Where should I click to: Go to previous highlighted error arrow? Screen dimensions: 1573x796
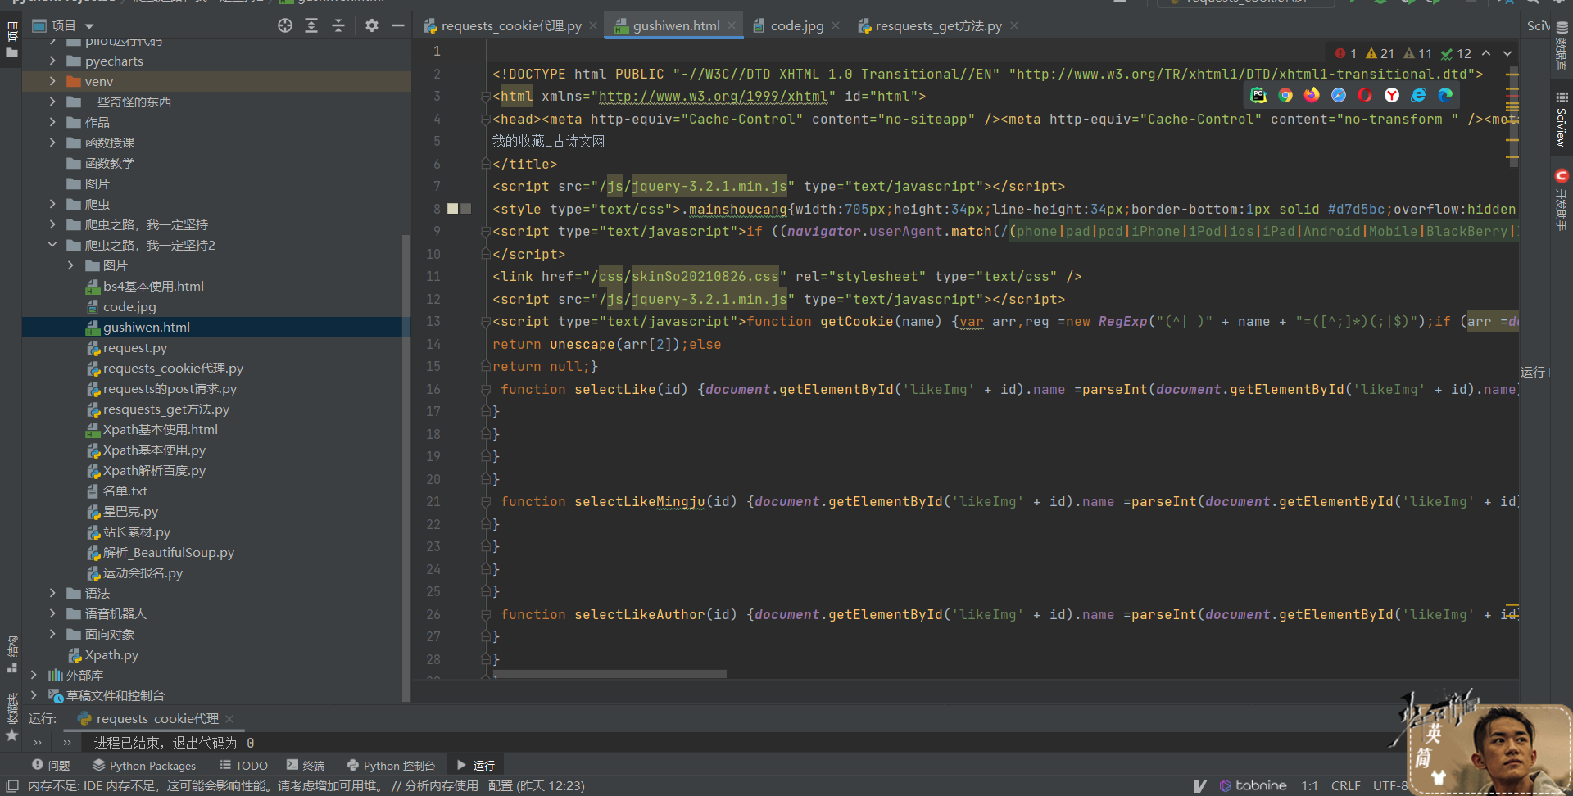(1486, 53)
